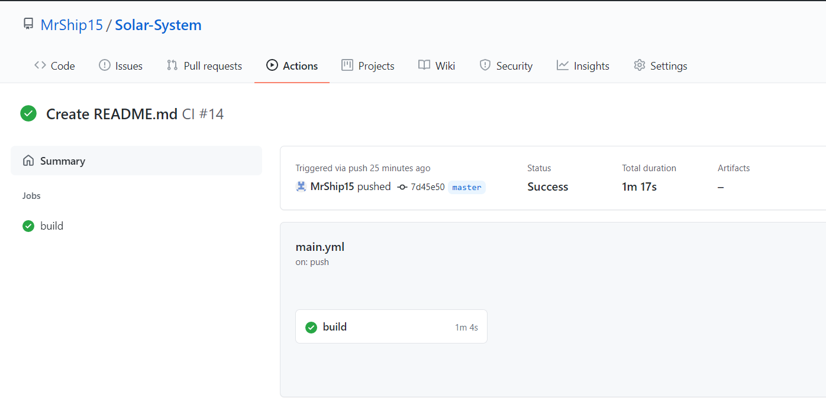Image resolution: width=826 pixels, height=399 pixels.
Task: Click the commit icon before 7d45e50
Action: (402, 187)
